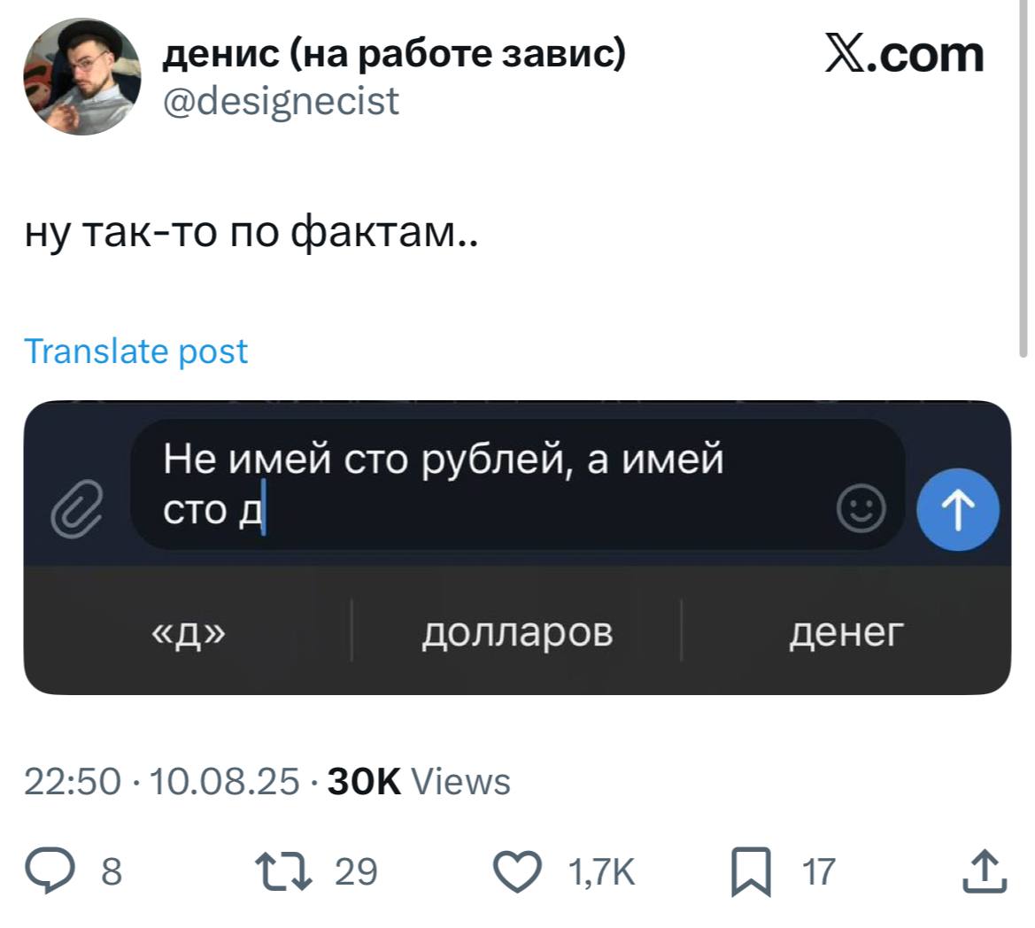Click the X.com logo
The image size is (1035, 928).
click(904, 55)
